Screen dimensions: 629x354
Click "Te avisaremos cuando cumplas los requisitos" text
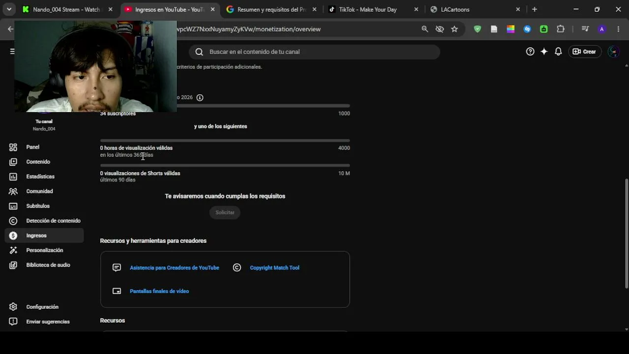tap(225, 196)
